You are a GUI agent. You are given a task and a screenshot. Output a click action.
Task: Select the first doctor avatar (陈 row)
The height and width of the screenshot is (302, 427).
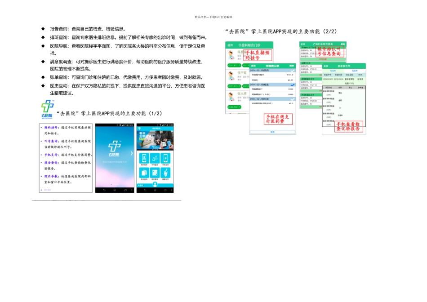(231, 55)
